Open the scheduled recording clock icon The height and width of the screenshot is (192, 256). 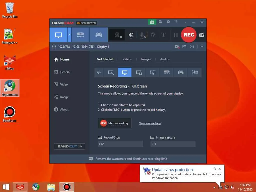[168, 22]
